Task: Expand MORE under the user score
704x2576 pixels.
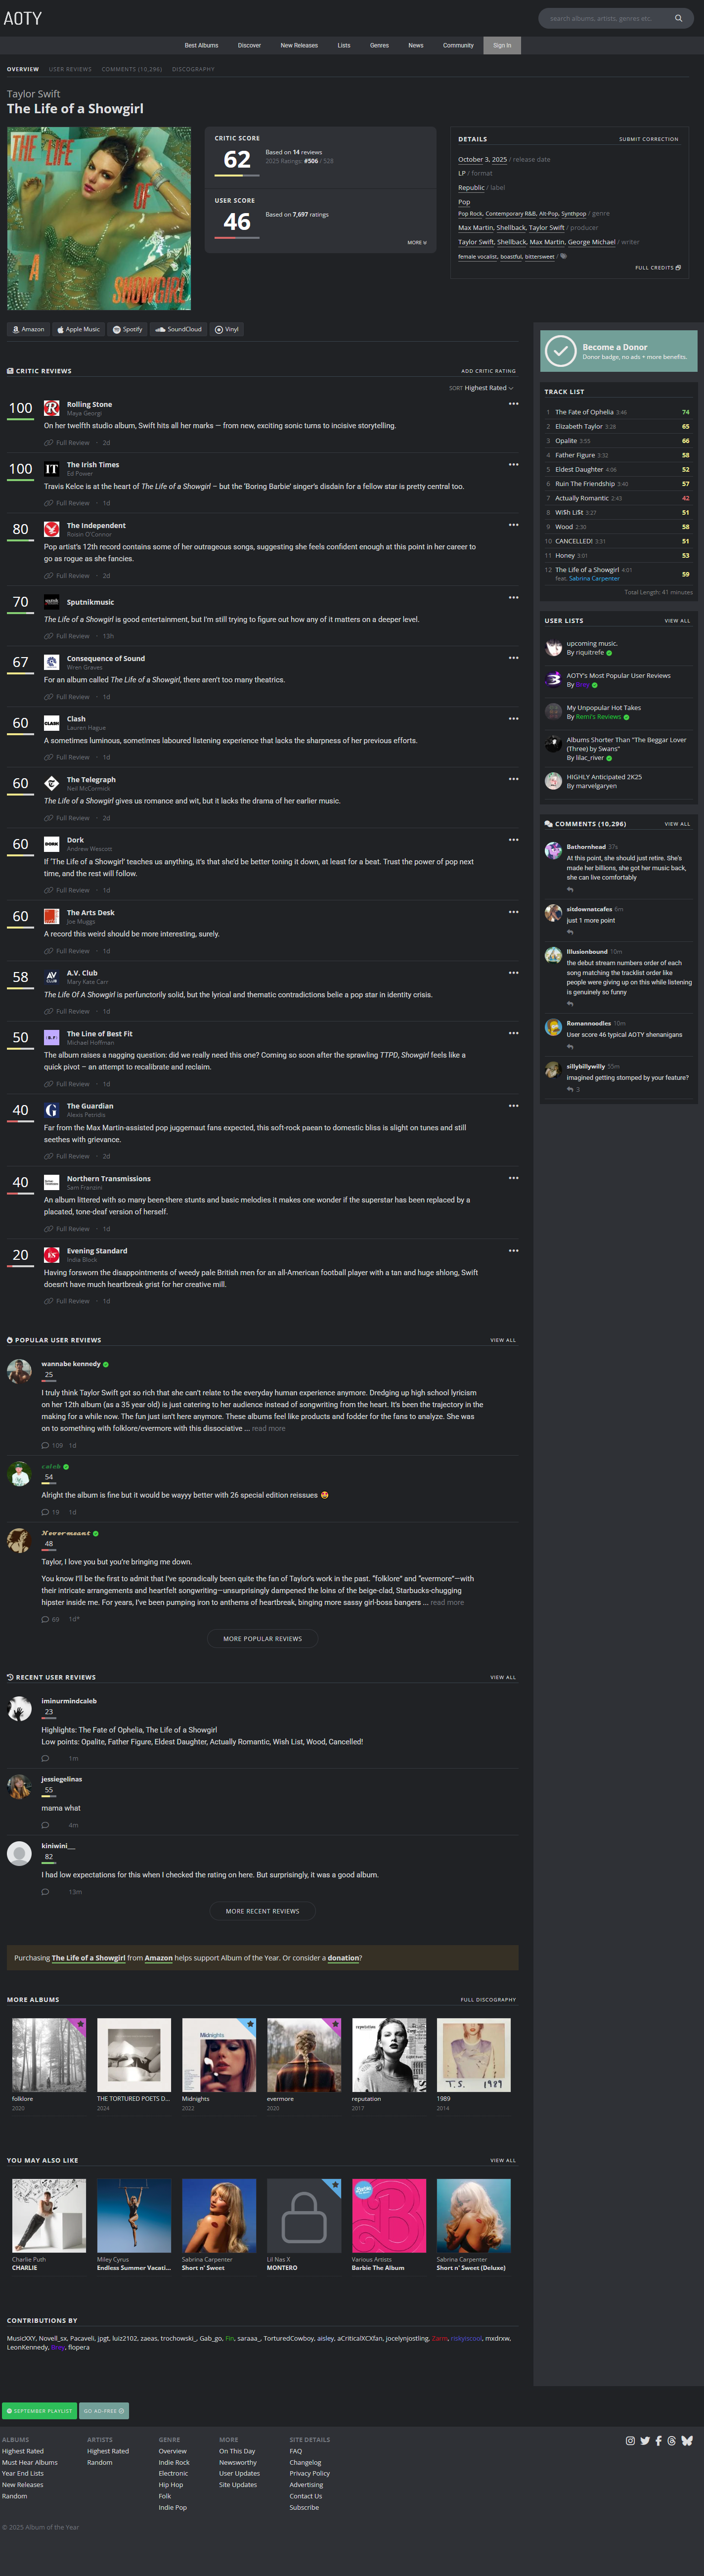Action: 417,242
